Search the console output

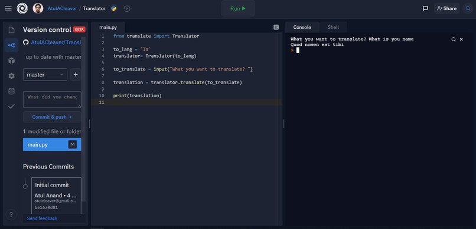click(x=454, y=39)
